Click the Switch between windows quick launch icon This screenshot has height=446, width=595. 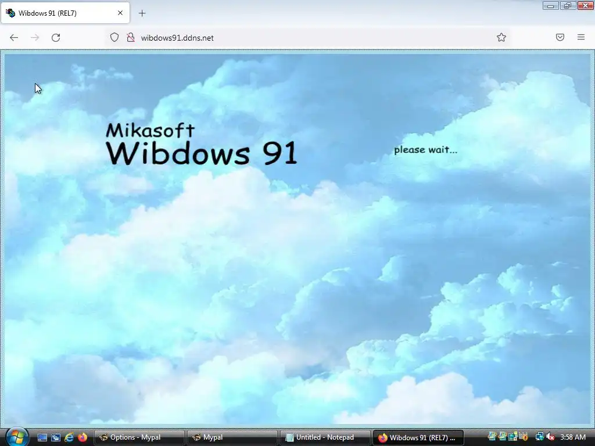[x=56, y=438]
